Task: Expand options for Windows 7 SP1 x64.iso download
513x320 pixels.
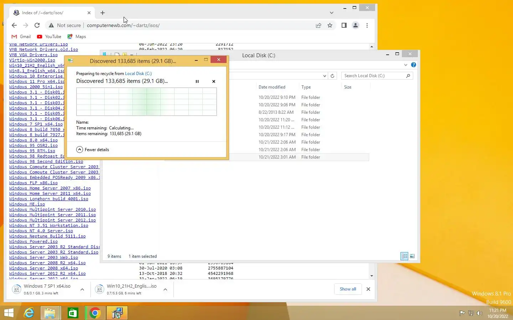Action: 82,289
